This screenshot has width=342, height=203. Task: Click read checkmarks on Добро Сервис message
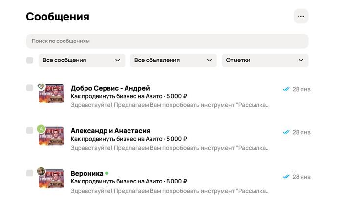tap(286, 89)
